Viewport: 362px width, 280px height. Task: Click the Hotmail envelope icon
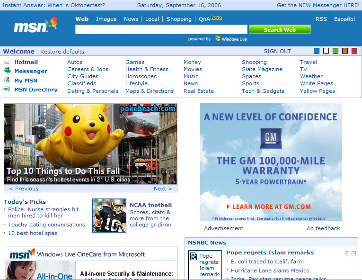click(7, 62)
